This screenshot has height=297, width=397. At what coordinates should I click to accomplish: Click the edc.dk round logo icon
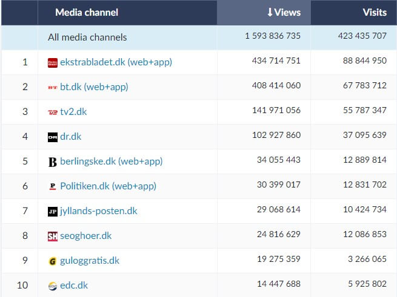52,286
